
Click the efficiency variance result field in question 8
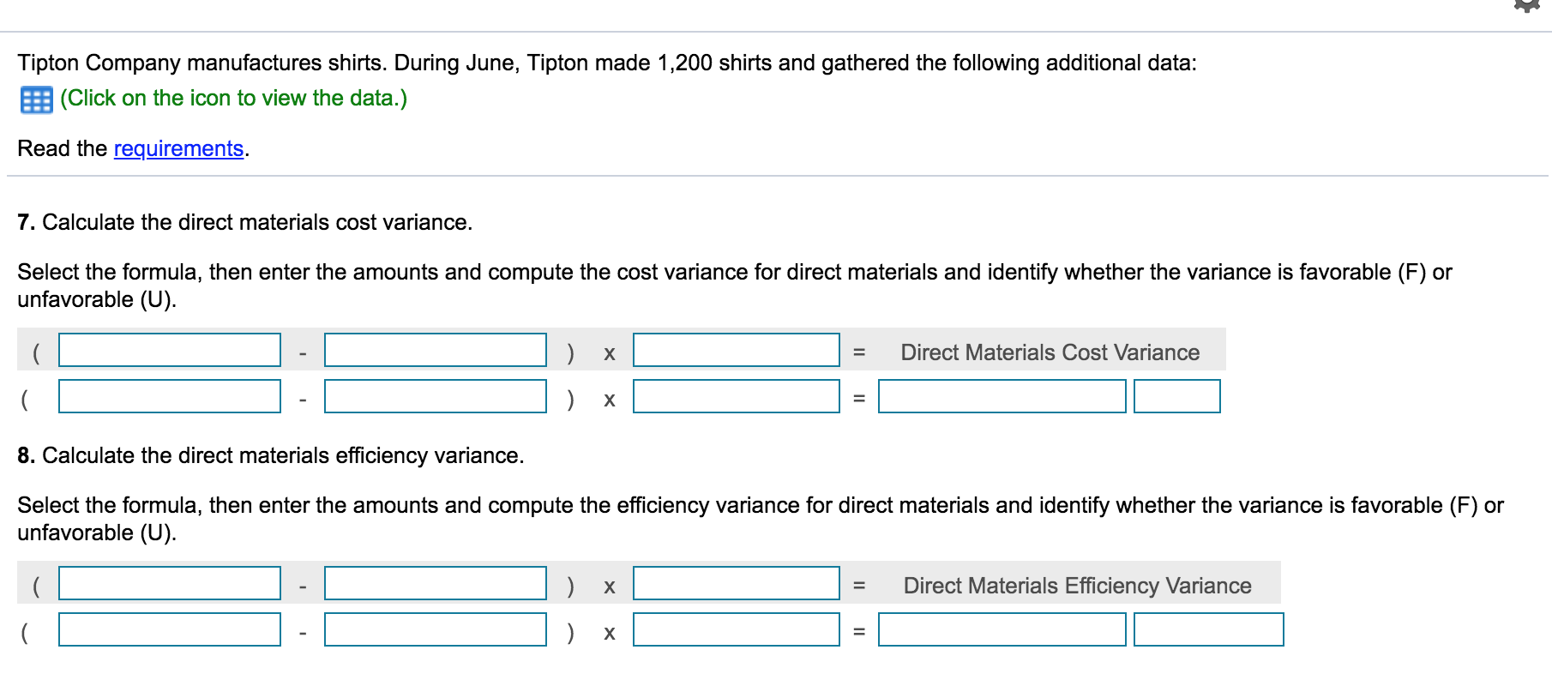pyautogui.click(x=1002, y=629)
